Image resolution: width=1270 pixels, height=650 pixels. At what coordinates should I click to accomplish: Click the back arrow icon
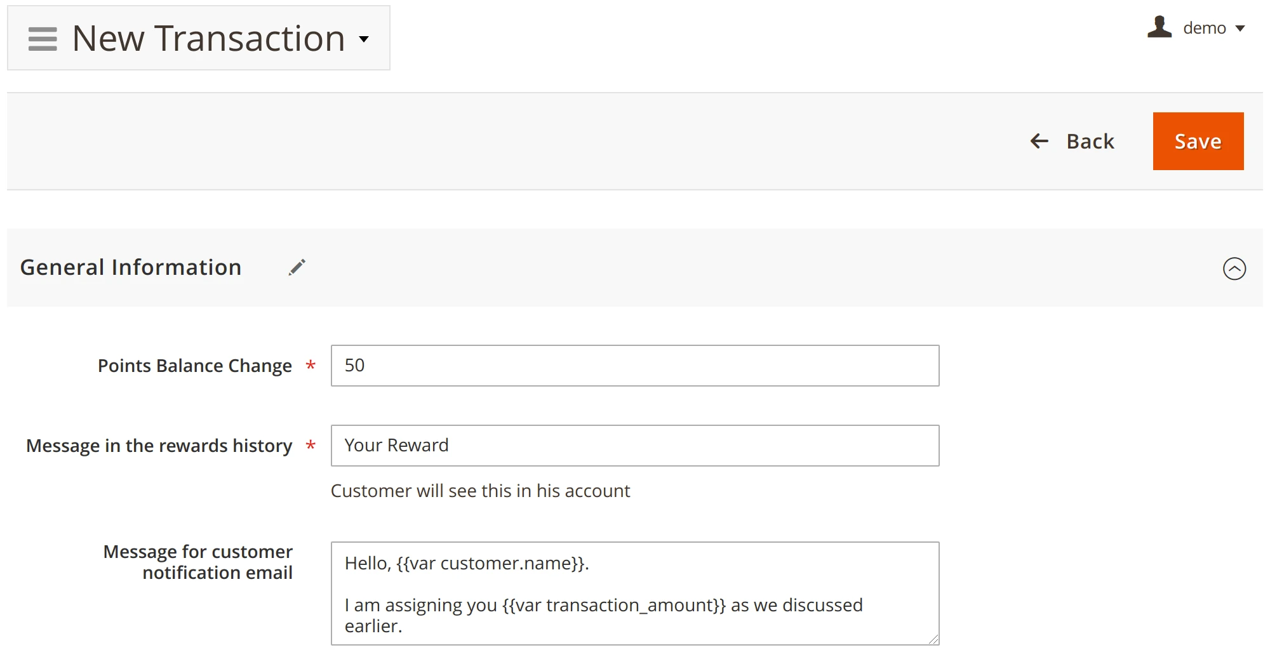(x=1039, y=141)
